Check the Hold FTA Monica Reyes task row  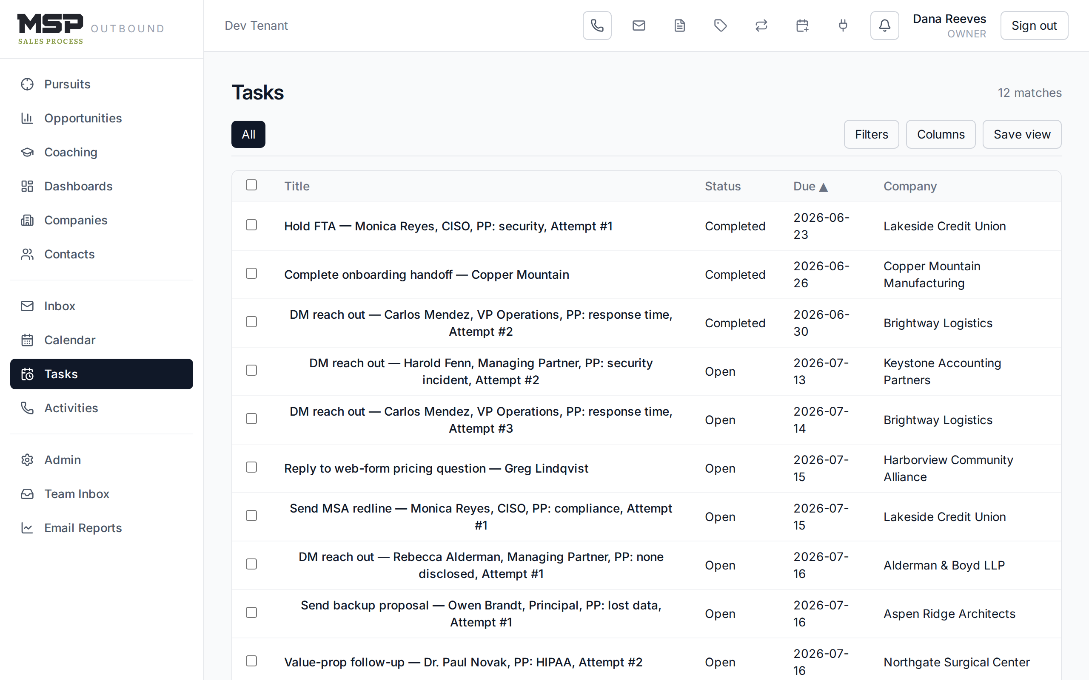(251, 225)
